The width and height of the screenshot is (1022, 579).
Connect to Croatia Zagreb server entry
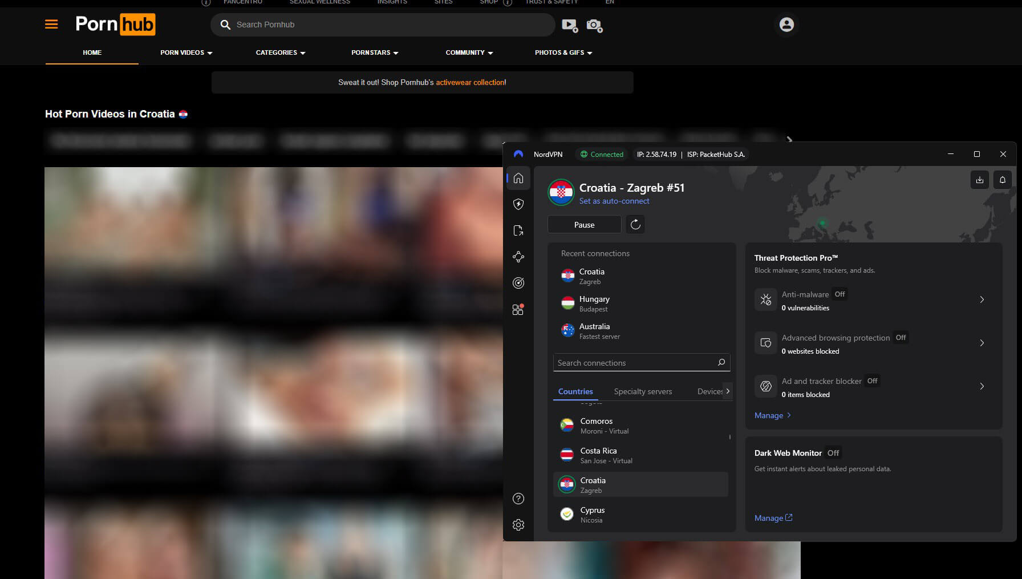(640, 484)
